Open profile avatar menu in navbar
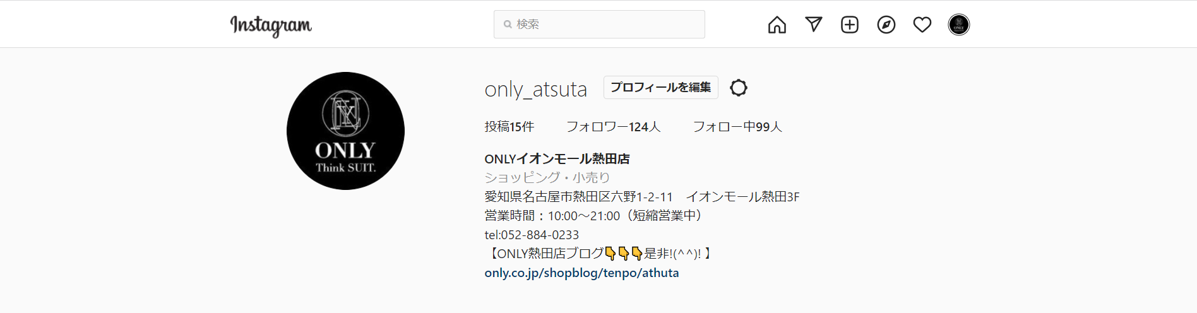The width and height of the screenshot is (1197, 313). pos(959,25)
